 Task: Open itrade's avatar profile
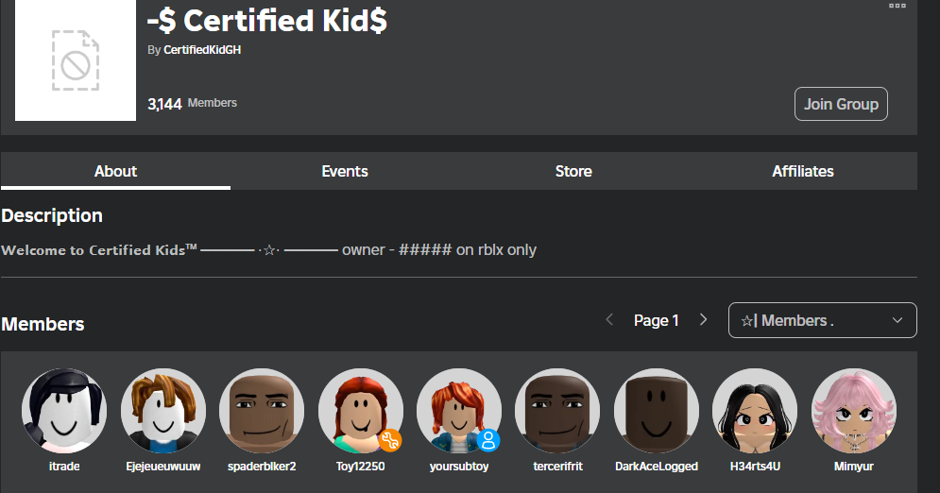pos(64,411)
